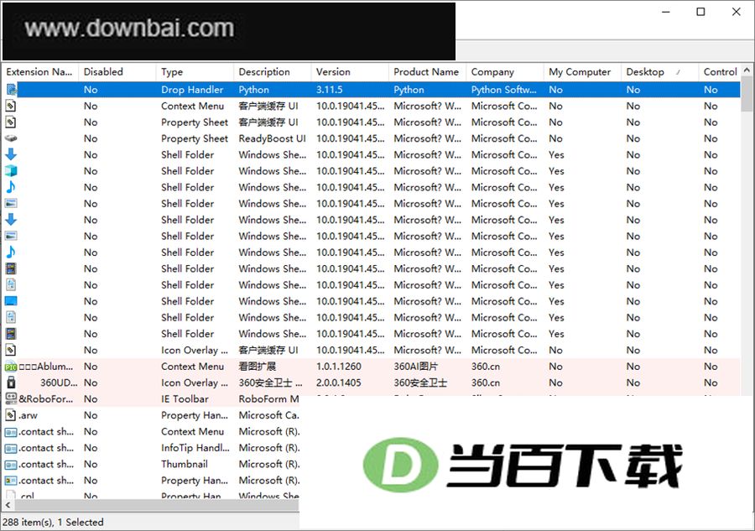Image resolution: width=755 pixels, height=531 pixels.
Task: Click the green PIC icon of Ablum row
Action: click(x=11, y=367)
